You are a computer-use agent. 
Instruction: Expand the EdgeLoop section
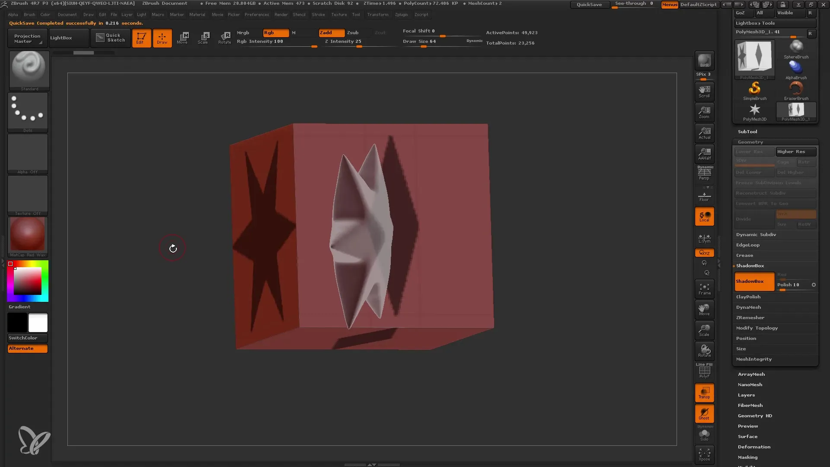point(748,245)
